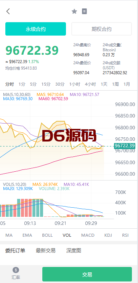Open the document list icon beside the star
The image size is (138, 283).
click(84, 11)
